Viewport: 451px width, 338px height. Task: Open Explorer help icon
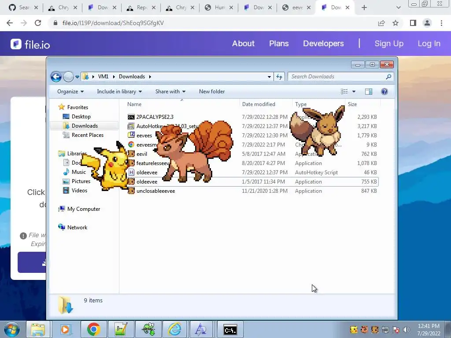(x=384, y=92)
